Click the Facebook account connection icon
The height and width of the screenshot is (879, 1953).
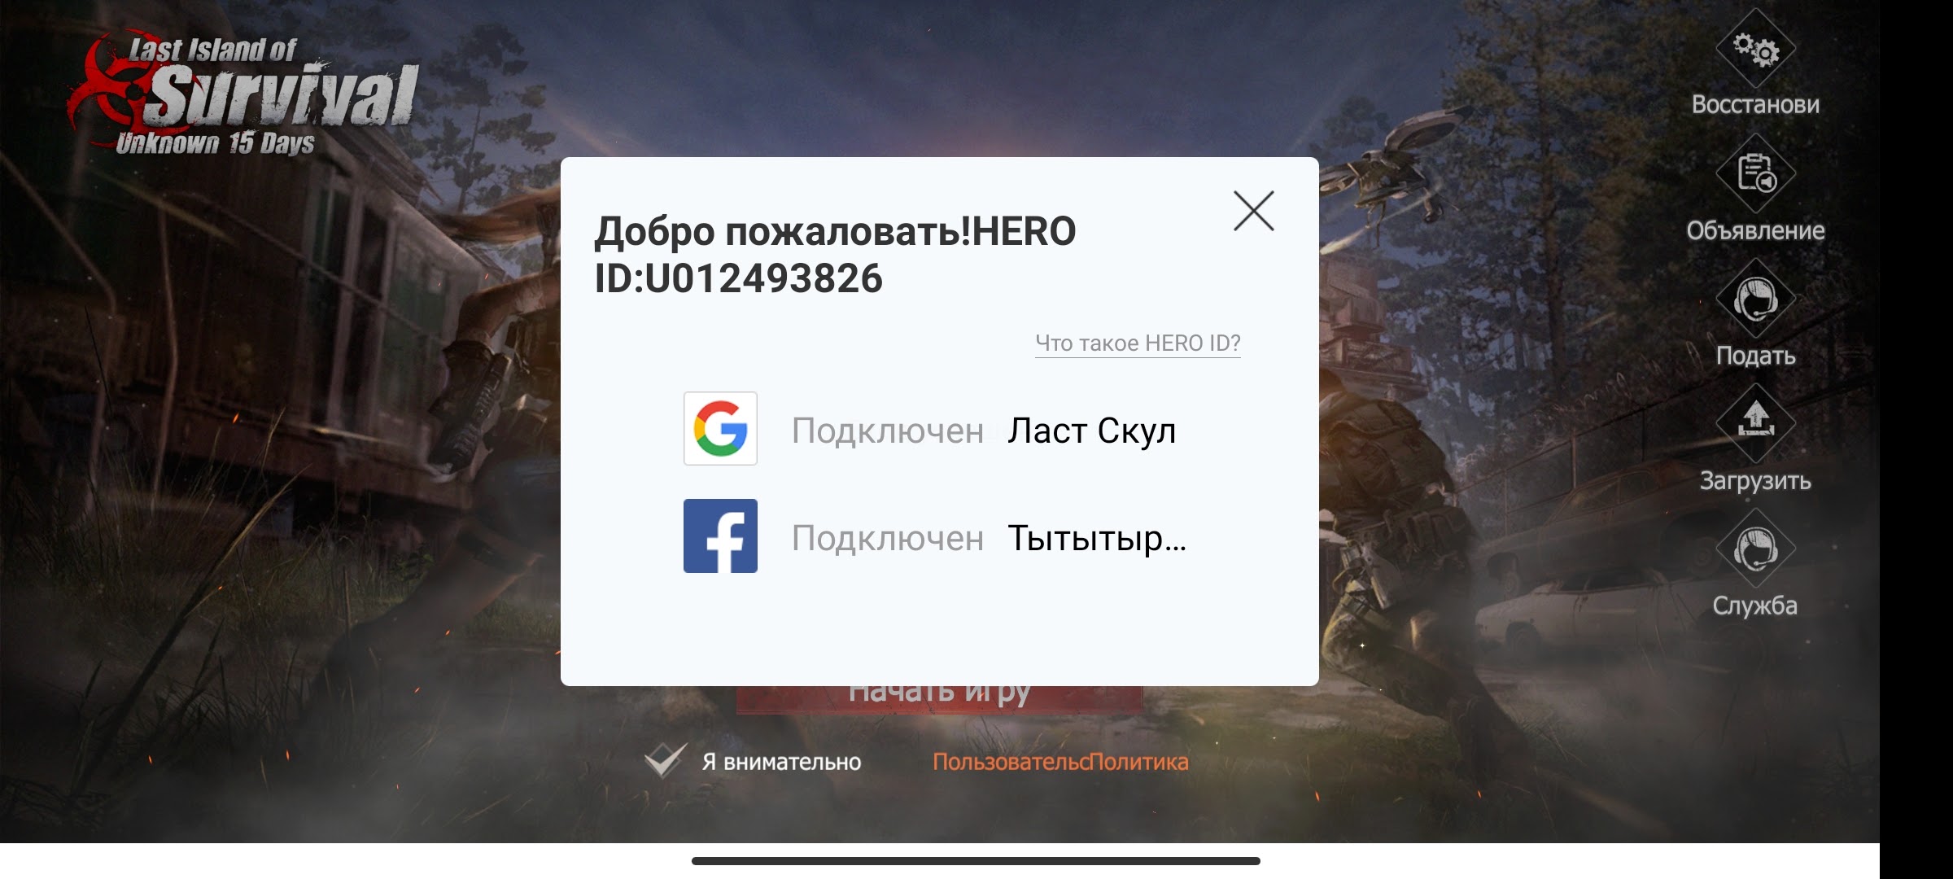point(720,538)
